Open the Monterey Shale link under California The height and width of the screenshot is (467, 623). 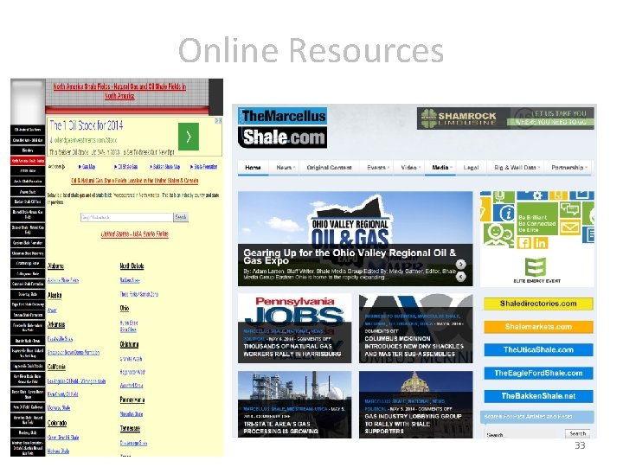pos(59,408)
